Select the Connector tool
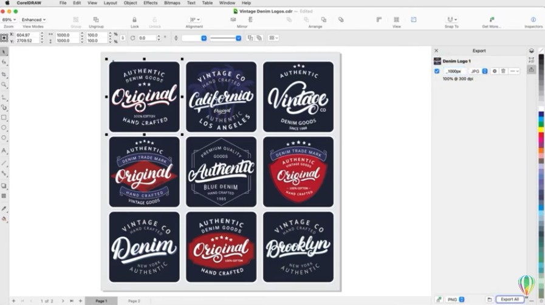This screenshot has width=545, height=305. 4,173
